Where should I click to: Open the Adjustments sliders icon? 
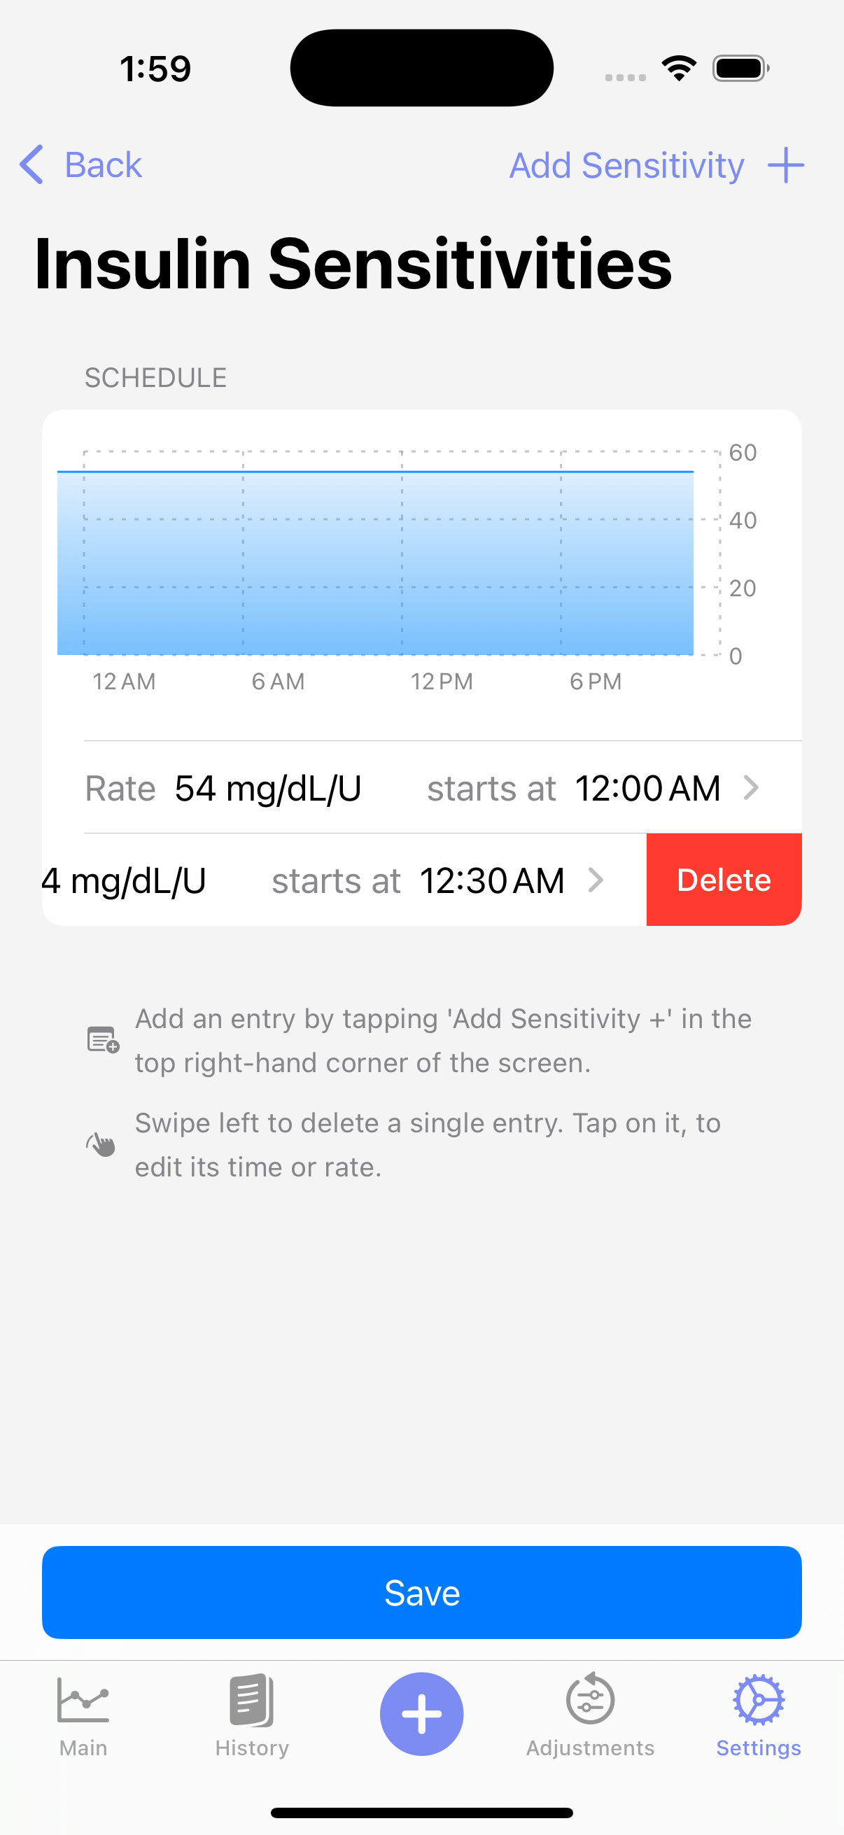pos(590,1700)
